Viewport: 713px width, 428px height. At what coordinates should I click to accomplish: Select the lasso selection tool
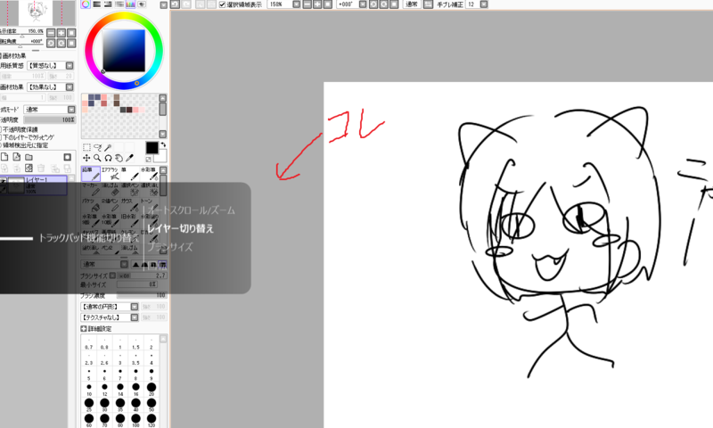coord(97,147)
